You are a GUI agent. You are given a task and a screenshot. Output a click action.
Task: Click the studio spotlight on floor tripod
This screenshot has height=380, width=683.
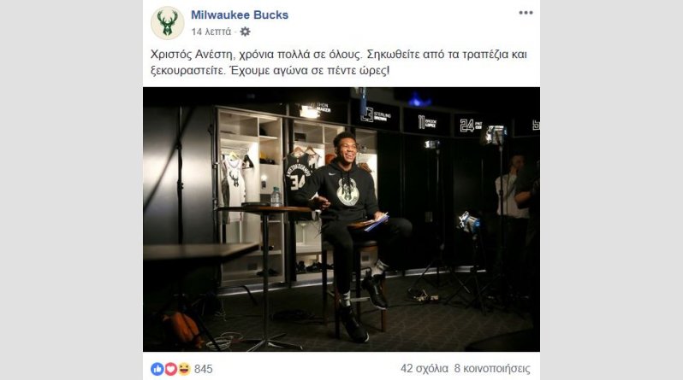pos(469,222)
